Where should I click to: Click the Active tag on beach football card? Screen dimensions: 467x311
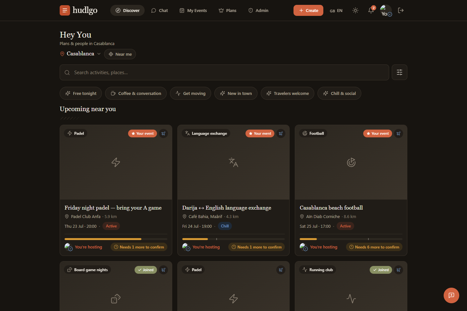coord(345,226)
